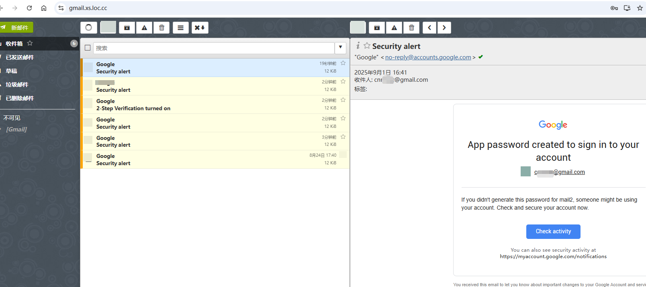
Task: Open the 已发送邮件 sent folder
Action: point(39,57)
